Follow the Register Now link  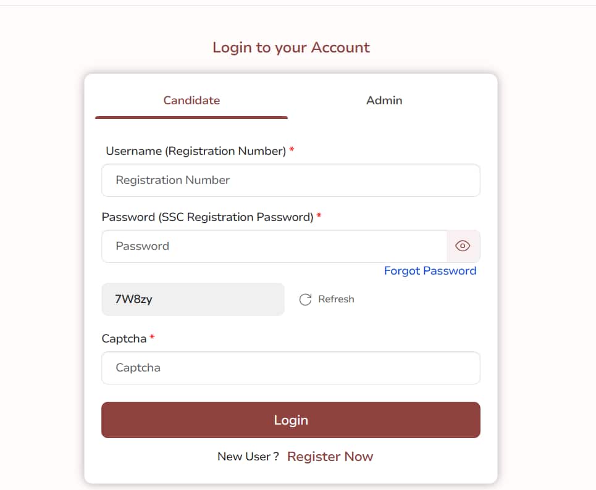click(330, 457)
